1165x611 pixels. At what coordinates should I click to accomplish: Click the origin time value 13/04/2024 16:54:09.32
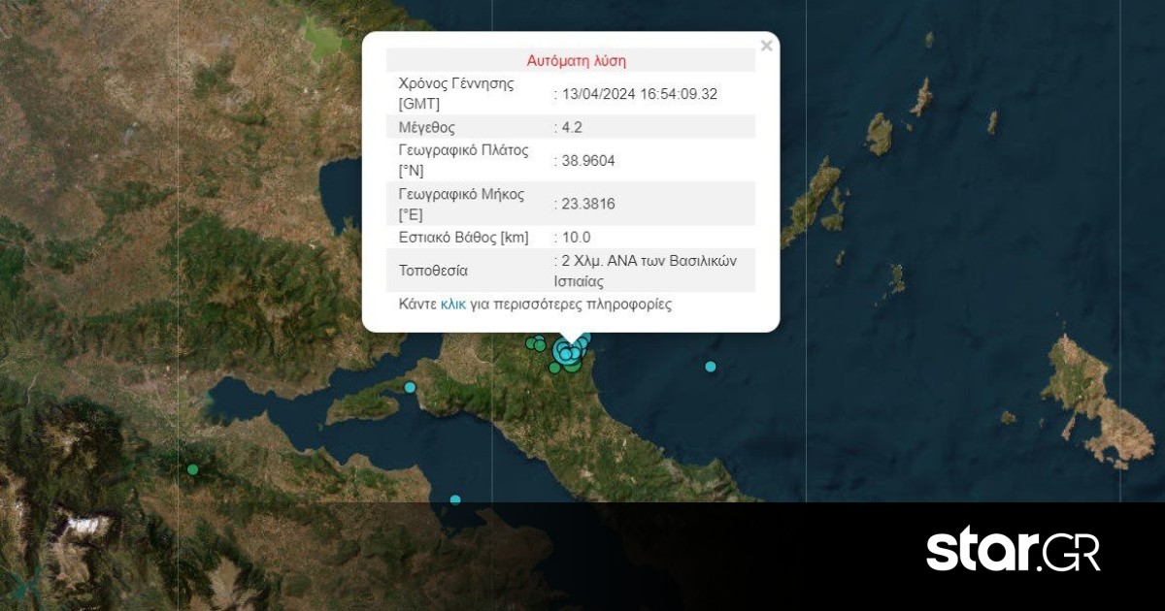coord(638,94)
